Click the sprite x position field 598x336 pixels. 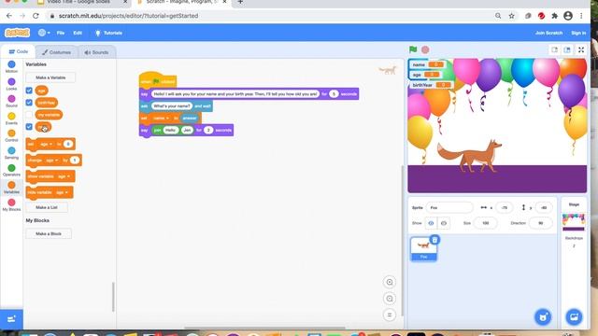coord(505,207)
